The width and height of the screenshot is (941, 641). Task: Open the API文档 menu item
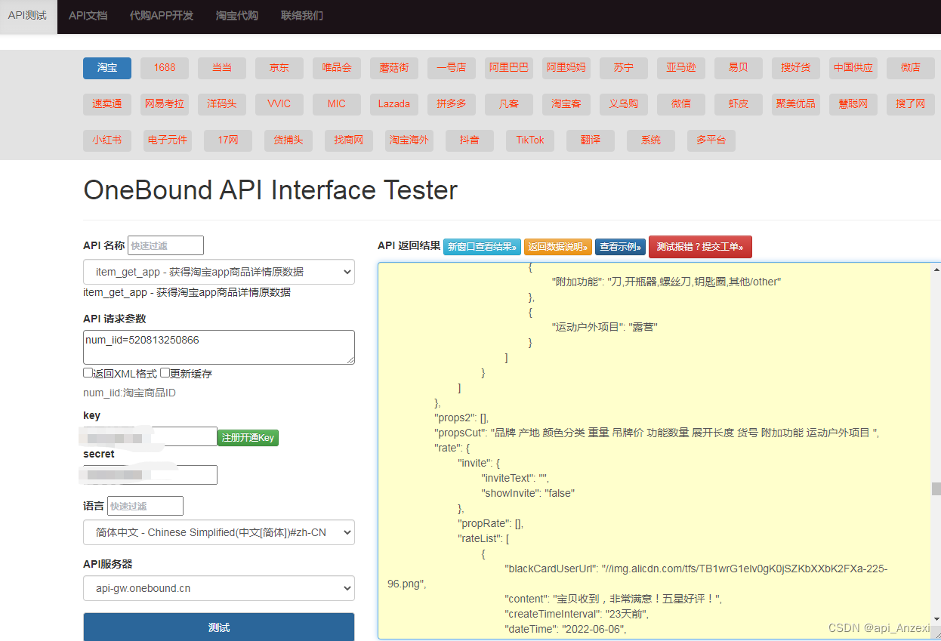pyautogui.click(x=88, y=16)
